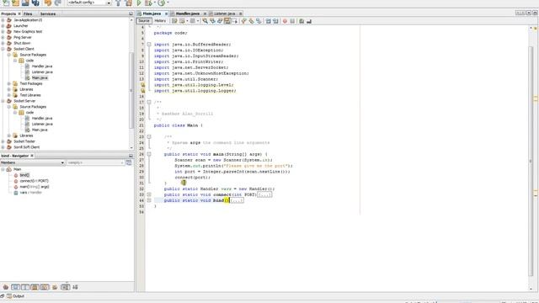Select the Sorrill Soft Client project
This screenshot has height=303, width=539.
[x=26, y=147]
